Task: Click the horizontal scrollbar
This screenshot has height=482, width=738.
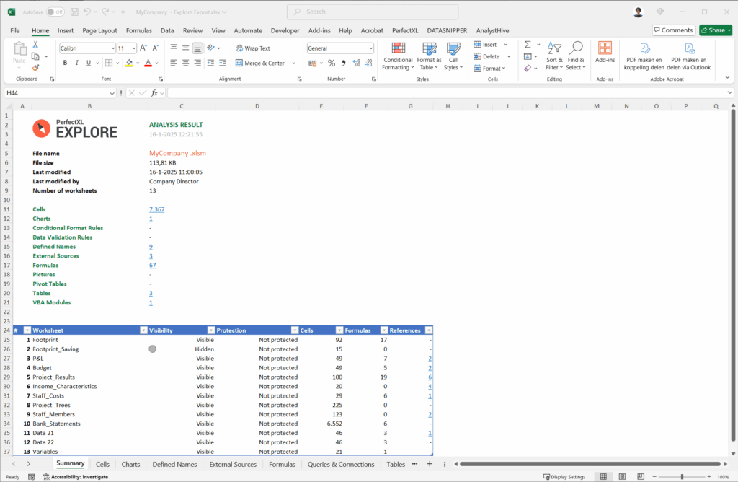Action: point(590,464)
